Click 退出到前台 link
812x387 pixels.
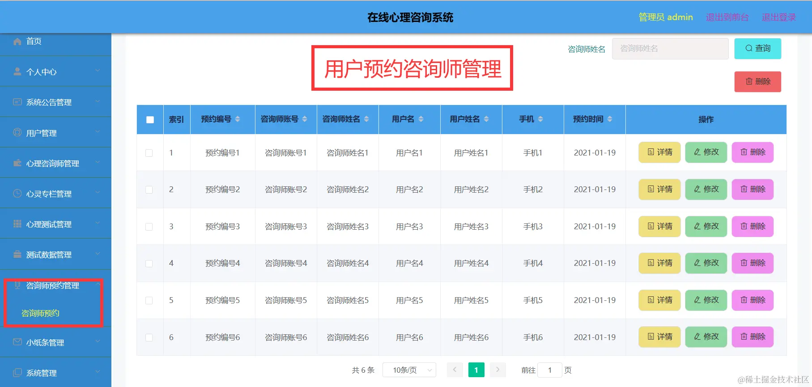point(727,17)
